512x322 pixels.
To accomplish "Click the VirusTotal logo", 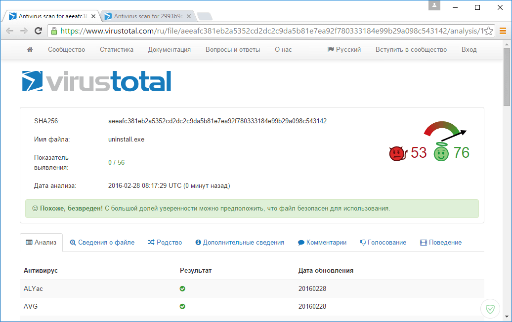I will [x=97, y=81].
